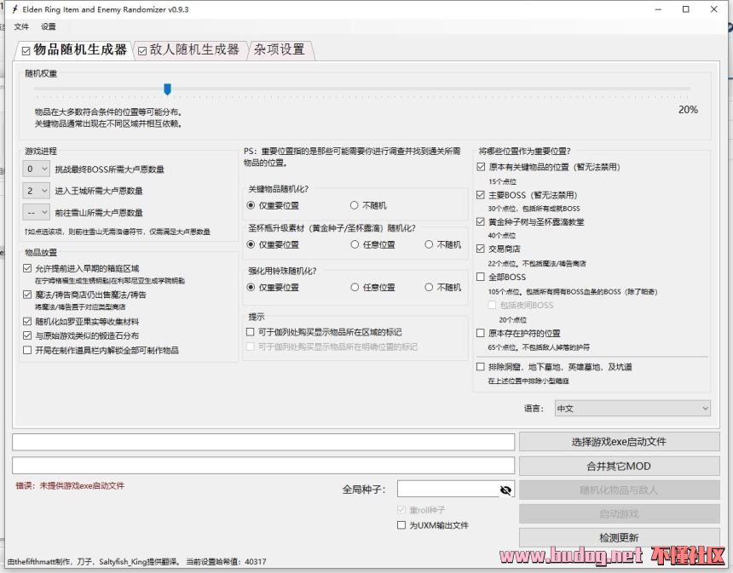Image resolution: width=733 pixels, height=573 pixels.
Task: Expand the 前往雪山所需大卢恩数量 dropdown
Action: (36, 213)
